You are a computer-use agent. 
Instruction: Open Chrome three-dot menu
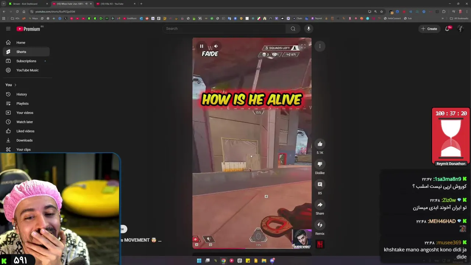[467, 11]
